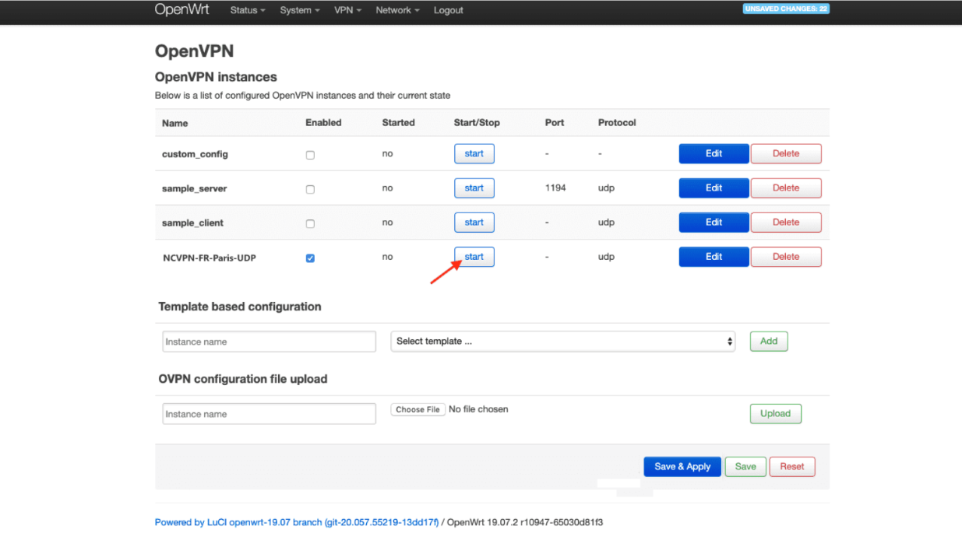Delete the sample_server instance

(x=786, y=188)
